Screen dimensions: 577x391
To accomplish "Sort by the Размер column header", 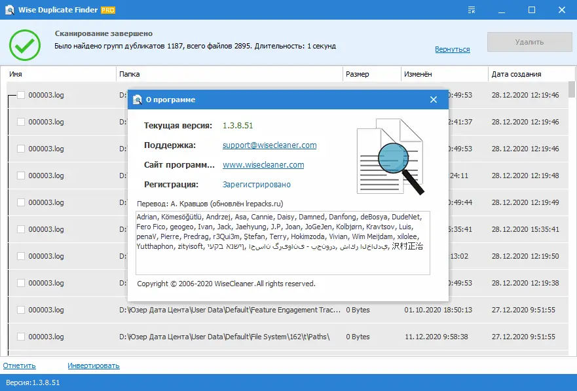I will [x=371, y=74].
